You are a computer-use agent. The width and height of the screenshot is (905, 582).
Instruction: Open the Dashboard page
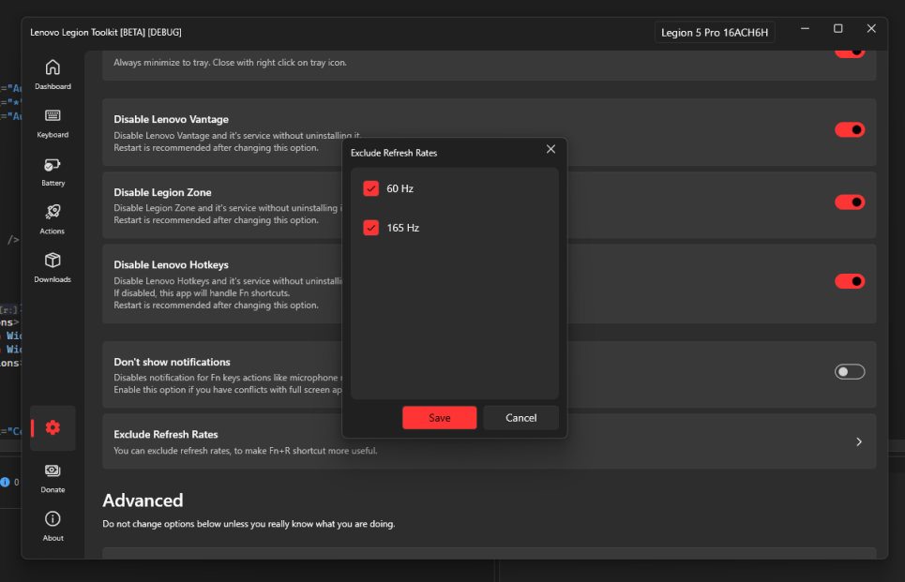[53, 74]
